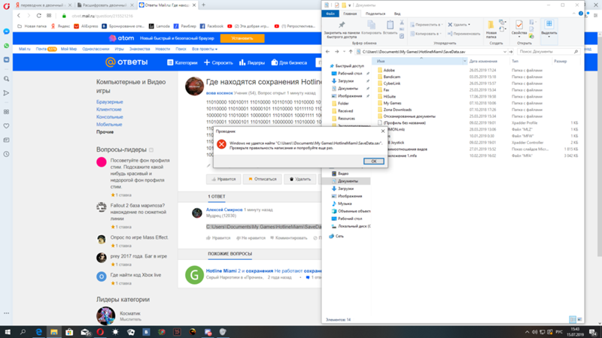This screenshot has width=602, height=338.
Task: Switch to the 'Поделиться' ribbon tab in Explorer
Action: (x=375, y=14)
